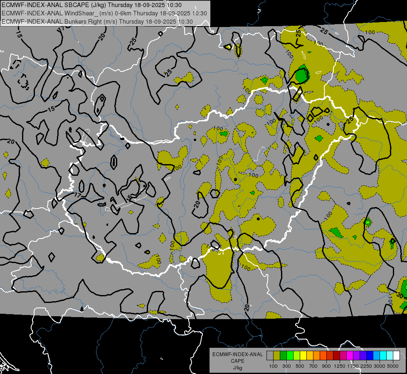This screenshot has width=407, height=374.
Task: Click the orange swatch in CAPE legend
Action: [316, 356]
